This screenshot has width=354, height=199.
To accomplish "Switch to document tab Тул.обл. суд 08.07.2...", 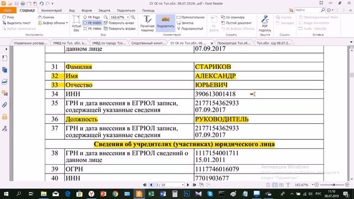I will 274,43.
